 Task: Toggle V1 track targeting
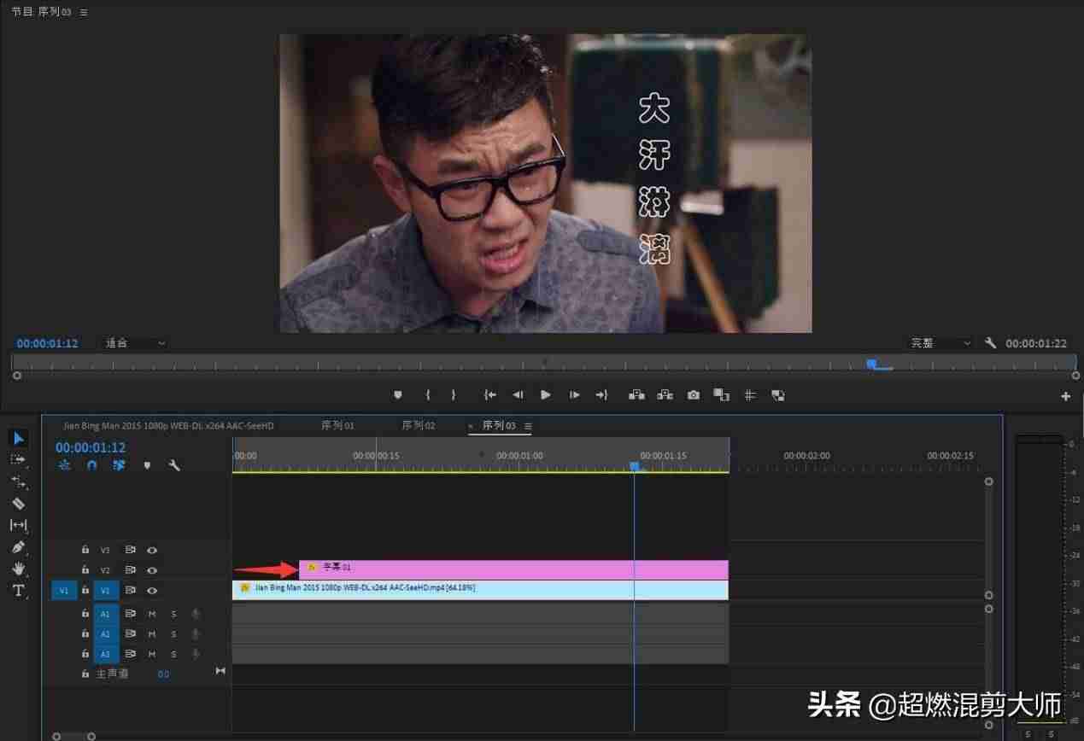click(x=106, y=590)
